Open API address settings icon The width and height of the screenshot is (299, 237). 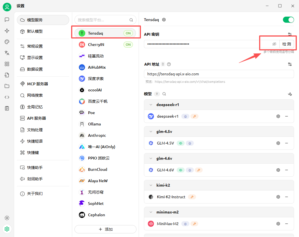click(x=290, y=64)
